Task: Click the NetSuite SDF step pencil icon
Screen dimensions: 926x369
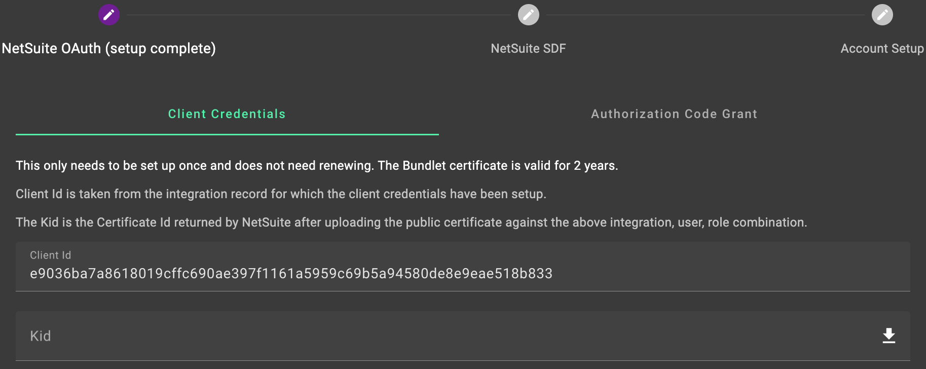Action: [x=528, y=15]
